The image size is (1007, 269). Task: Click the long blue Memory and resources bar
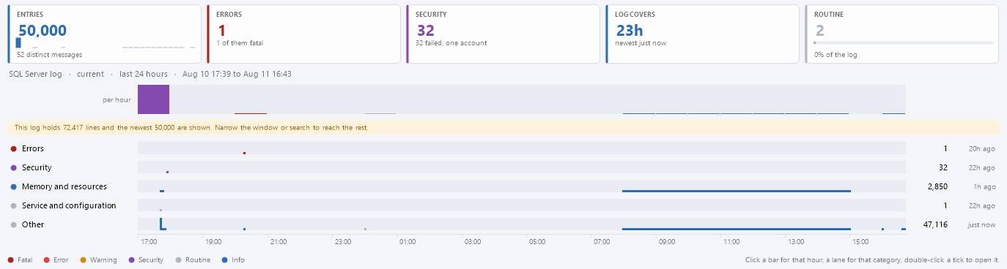coord(736,191)
